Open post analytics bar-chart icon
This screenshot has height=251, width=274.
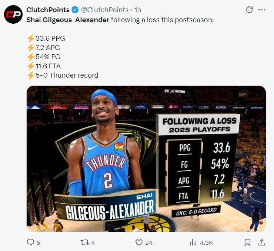193,242
